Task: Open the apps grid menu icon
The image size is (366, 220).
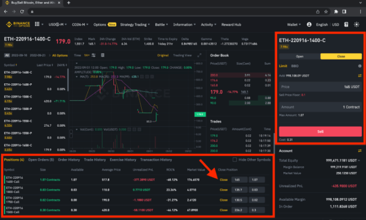Action: tap(37, 24)
